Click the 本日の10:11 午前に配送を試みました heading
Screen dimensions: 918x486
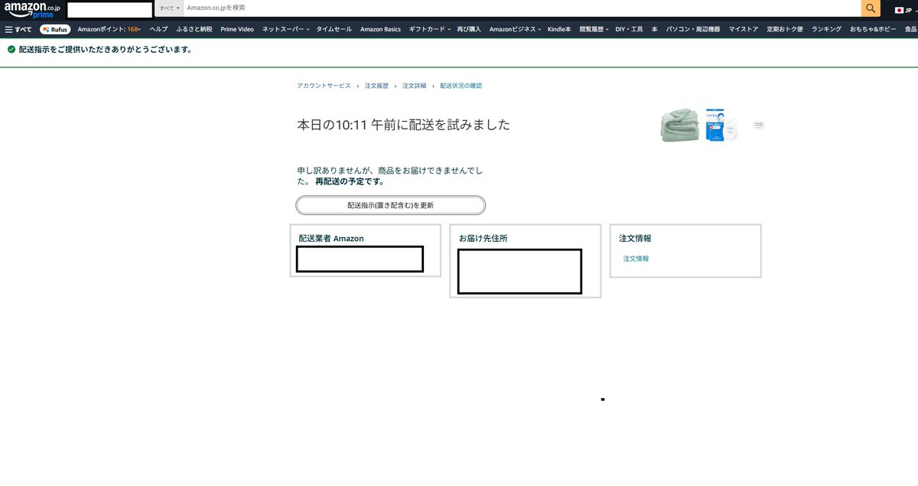(403, 125)
